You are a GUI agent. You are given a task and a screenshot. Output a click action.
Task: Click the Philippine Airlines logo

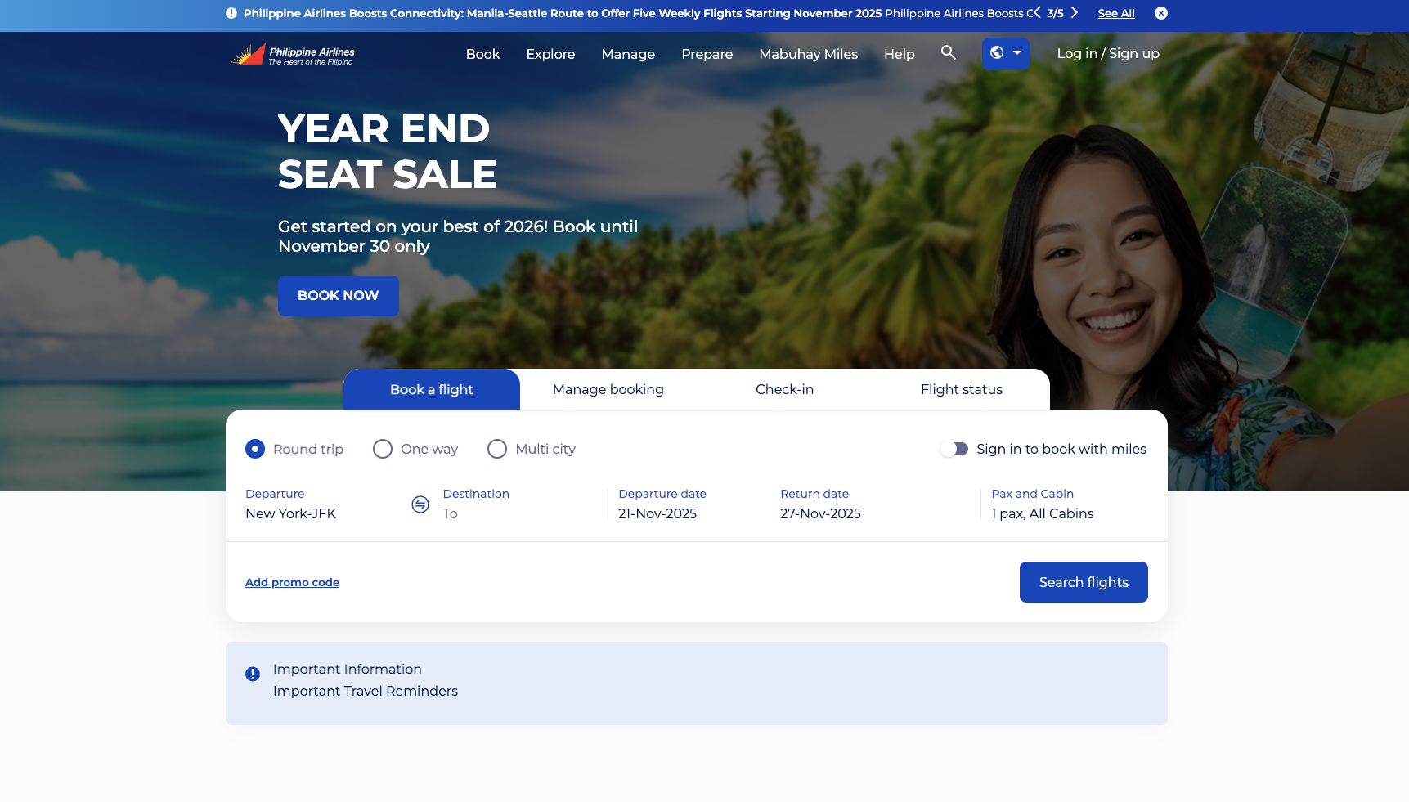(x=292, y=54)
